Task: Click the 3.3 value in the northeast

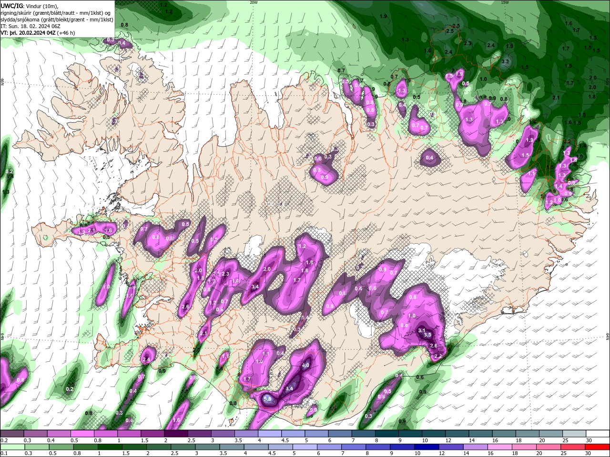Action: [506, 61]
